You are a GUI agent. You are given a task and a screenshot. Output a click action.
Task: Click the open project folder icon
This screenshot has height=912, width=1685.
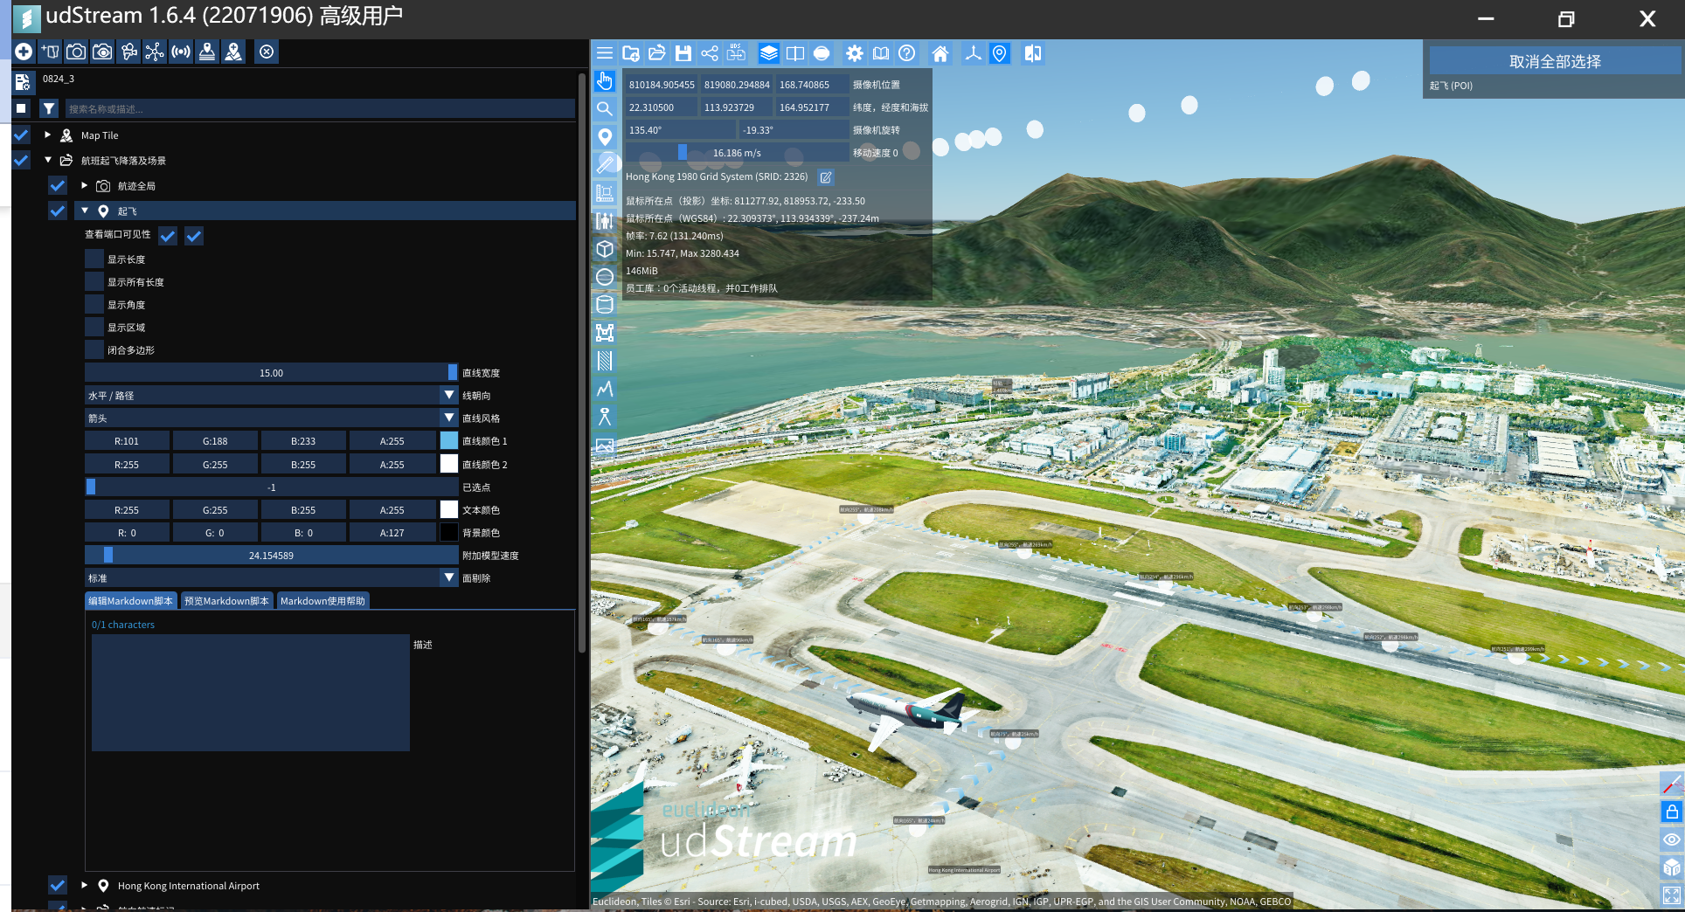coord(657,53)
